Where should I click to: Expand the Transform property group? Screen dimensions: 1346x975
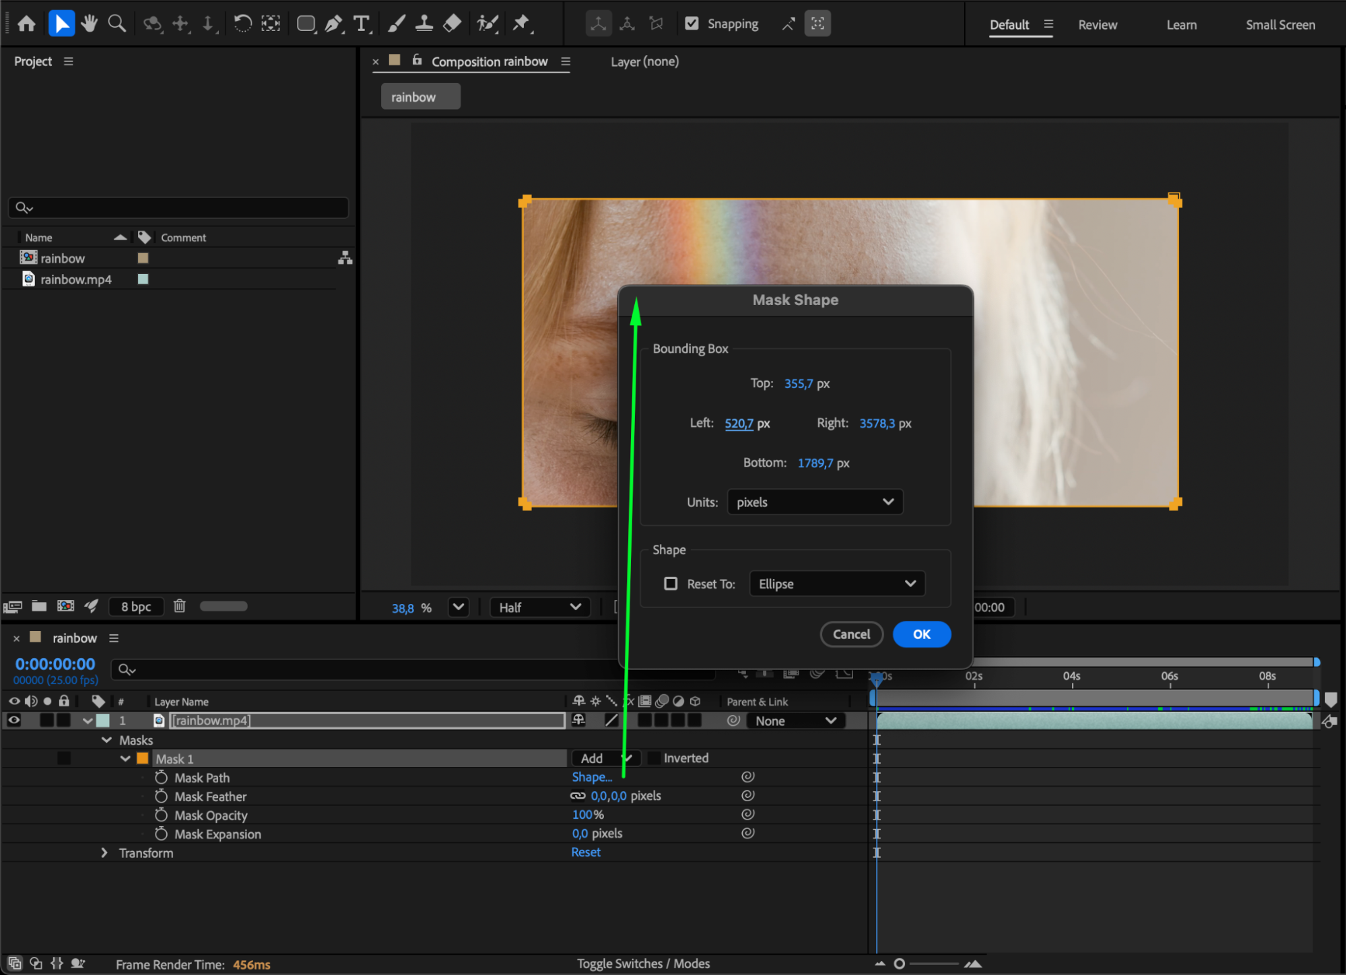point(104,853)
